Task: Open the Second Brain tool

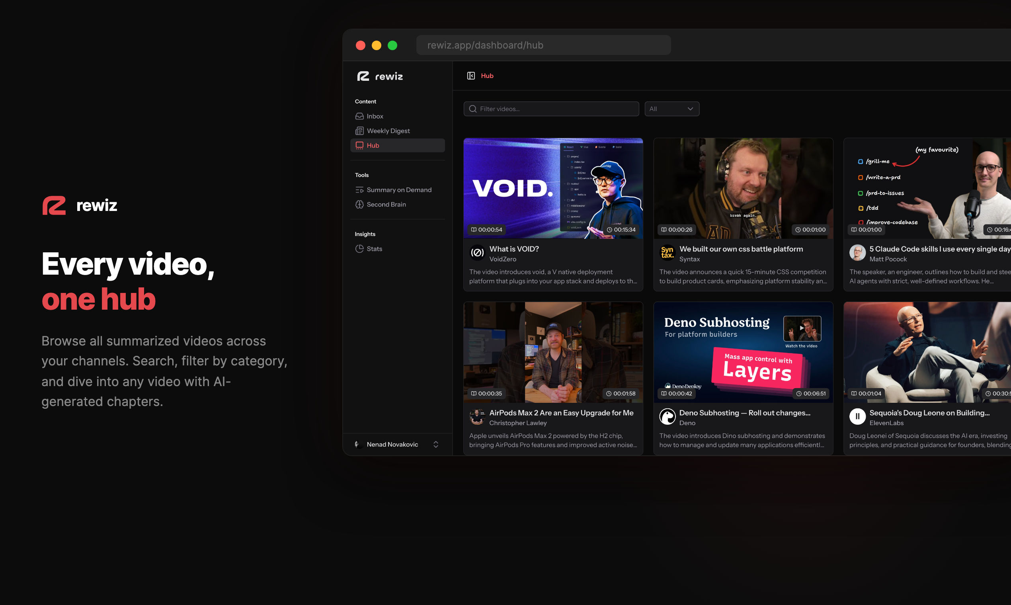Action: (x=386, y=205)
